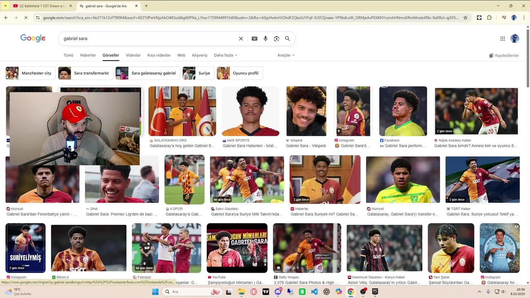Open the Vikipedi portrait thumbnail
Viewport: 530px width, 298px height.
306,111
